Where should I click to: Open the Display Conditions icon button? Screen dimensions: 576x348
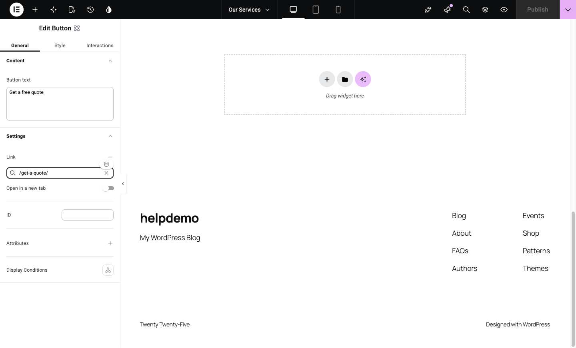tap(108, 270)
